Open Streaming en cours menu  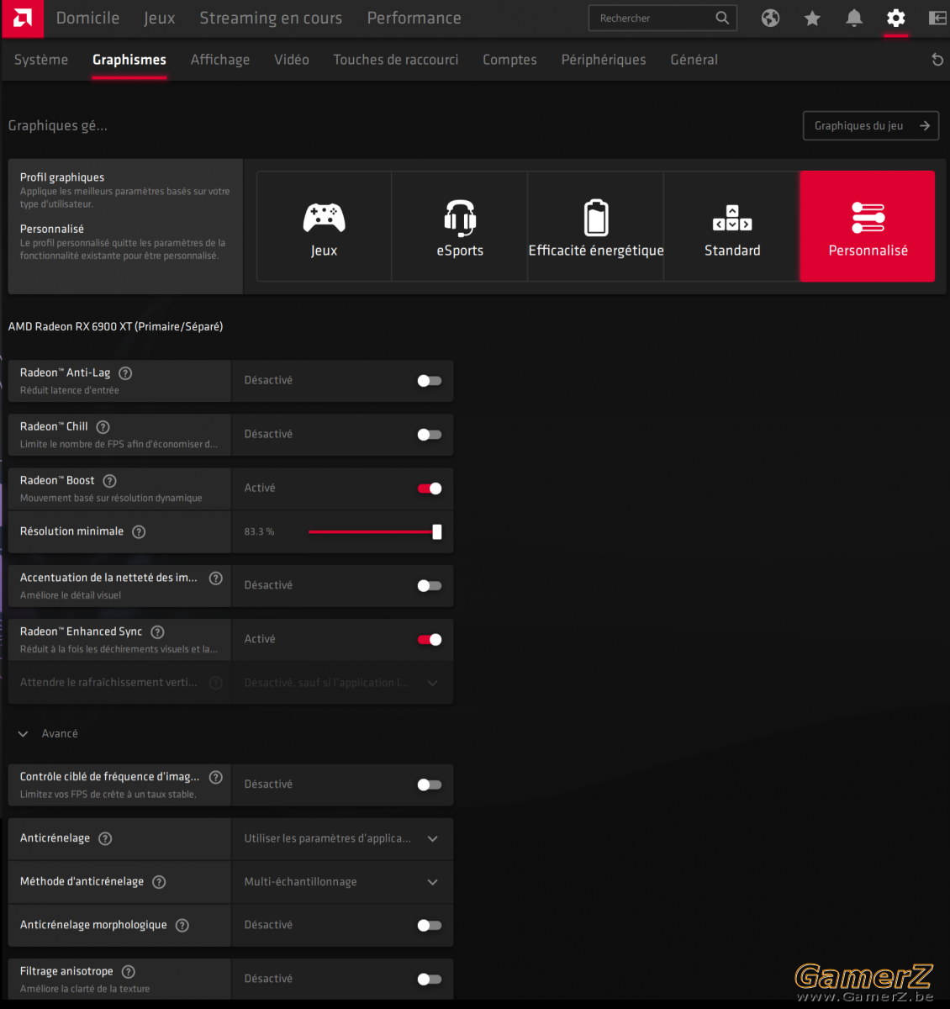point(271,18)
